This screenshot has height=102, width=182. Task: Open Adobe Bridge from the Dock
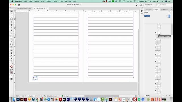pos(64,99)
